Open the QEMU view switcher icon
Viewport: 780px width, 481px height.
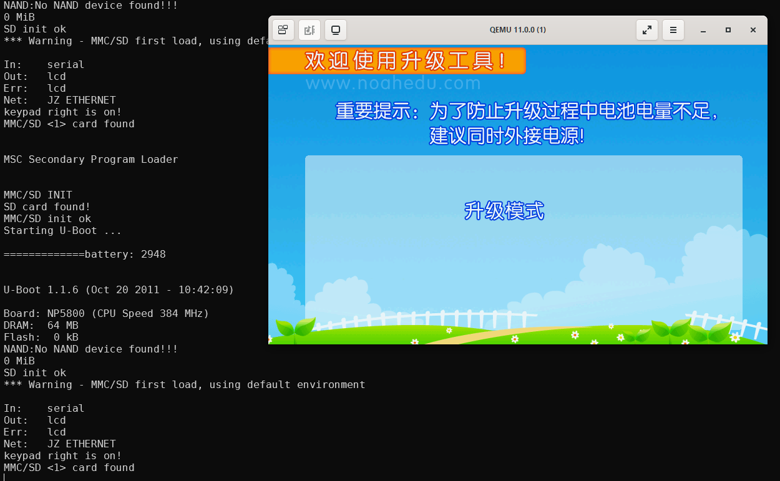283,30
